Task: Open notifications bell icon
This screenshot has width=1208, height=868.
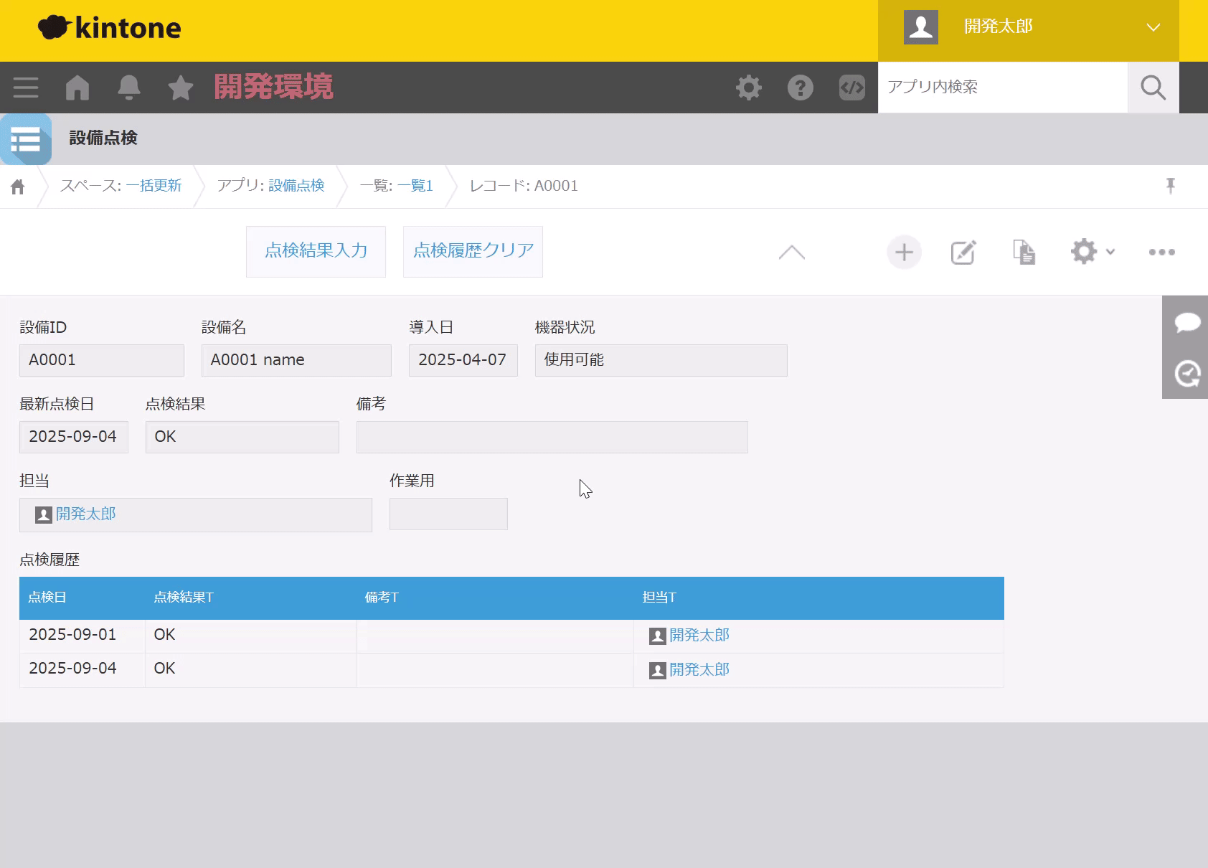Action: 129,88
